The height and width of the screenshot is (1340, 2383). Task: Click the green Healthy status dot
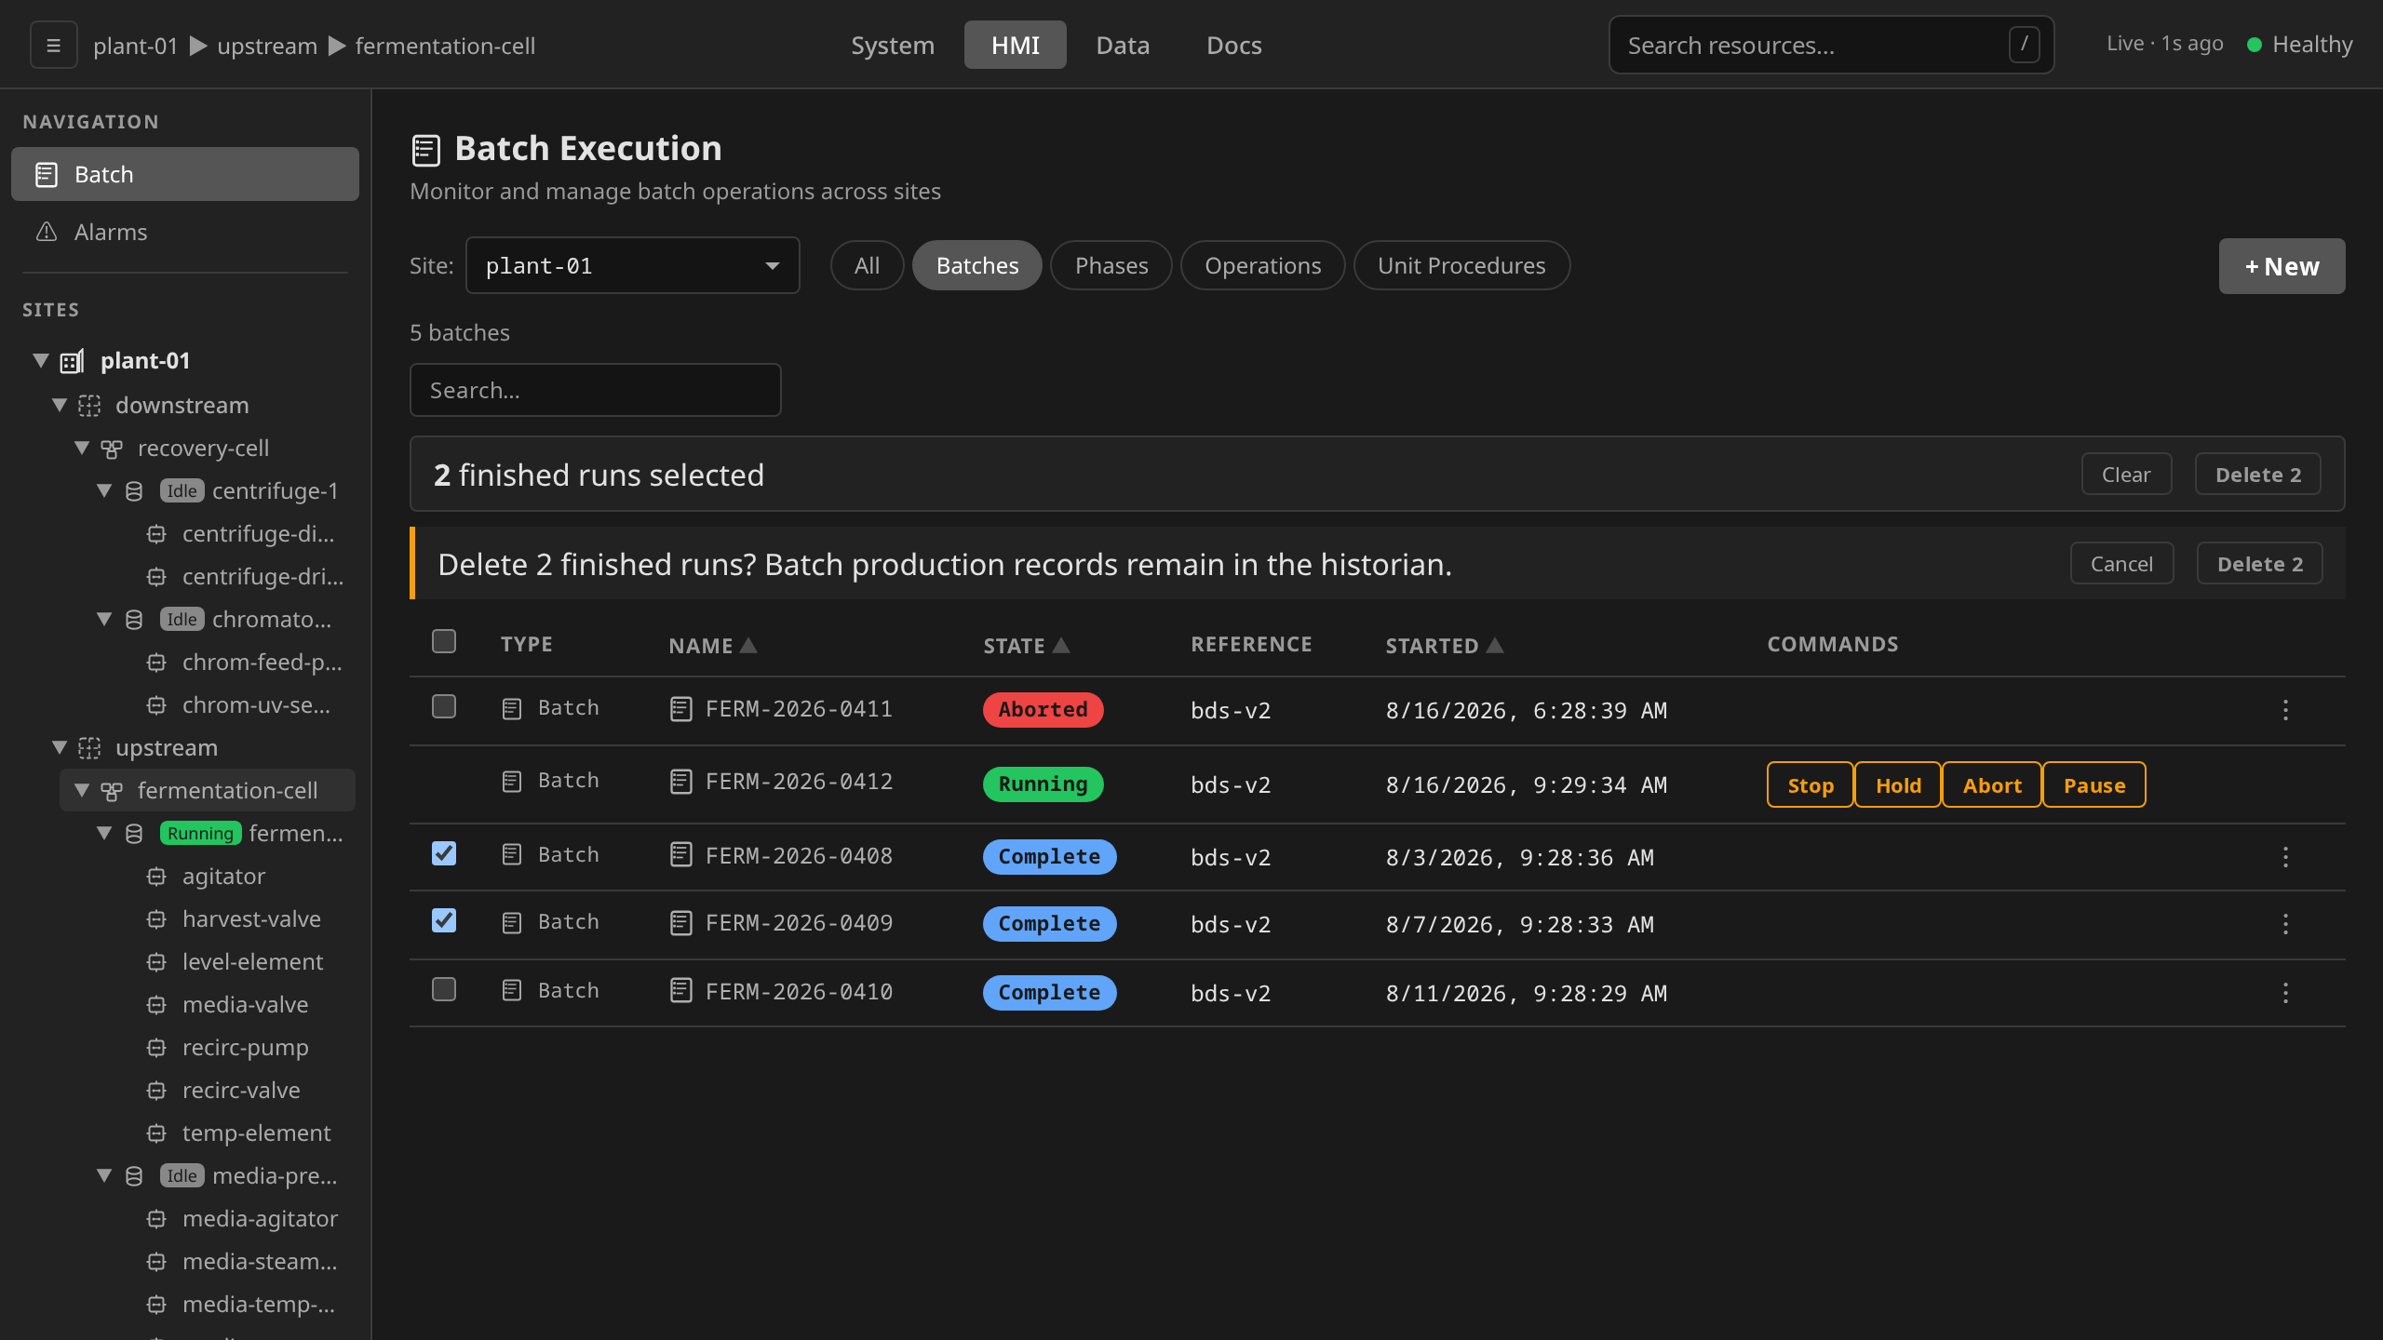point(2255,45)
